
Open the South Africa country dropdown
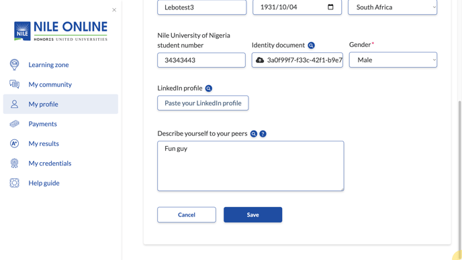click(392, 7)
